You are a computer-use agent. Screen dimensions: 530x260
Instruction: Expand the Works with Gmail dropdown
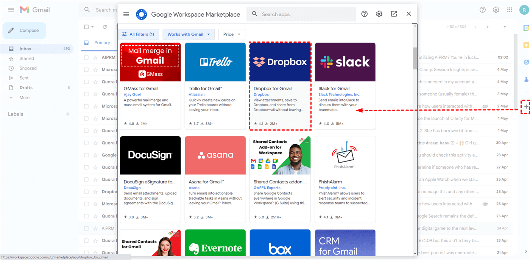coord(189,34)
